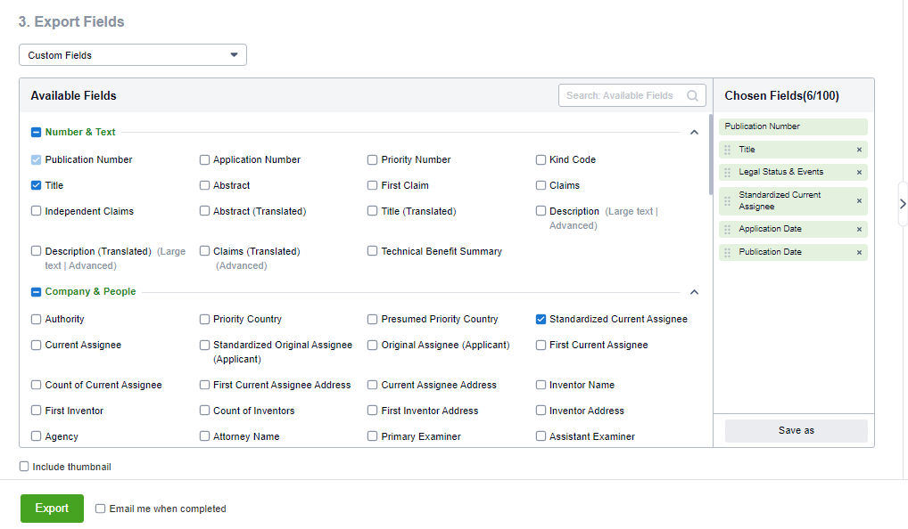908x529 pixels.
Task: Click the search magnifier icon in Available Fields
Action: (x=692, y=95)
